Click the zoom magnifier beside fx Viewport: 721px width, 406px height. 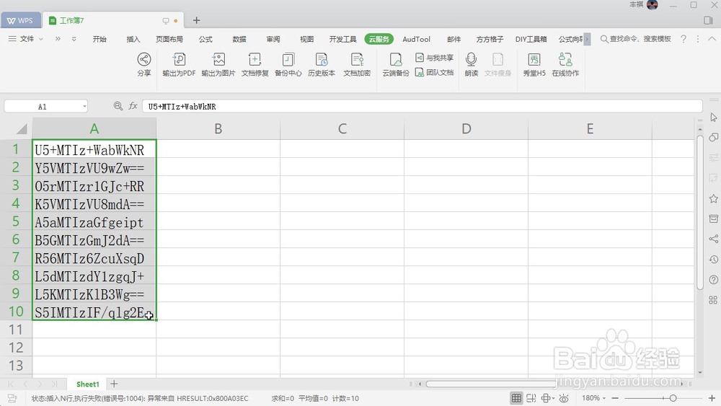point(118,106)
